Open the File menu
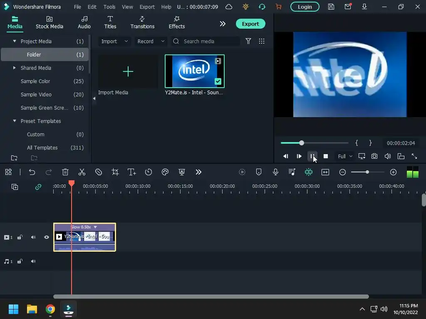426x319 pixels. tap(77, 7)
